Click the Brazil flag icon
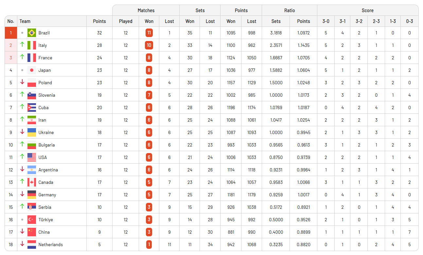 (x=32, y=33)
